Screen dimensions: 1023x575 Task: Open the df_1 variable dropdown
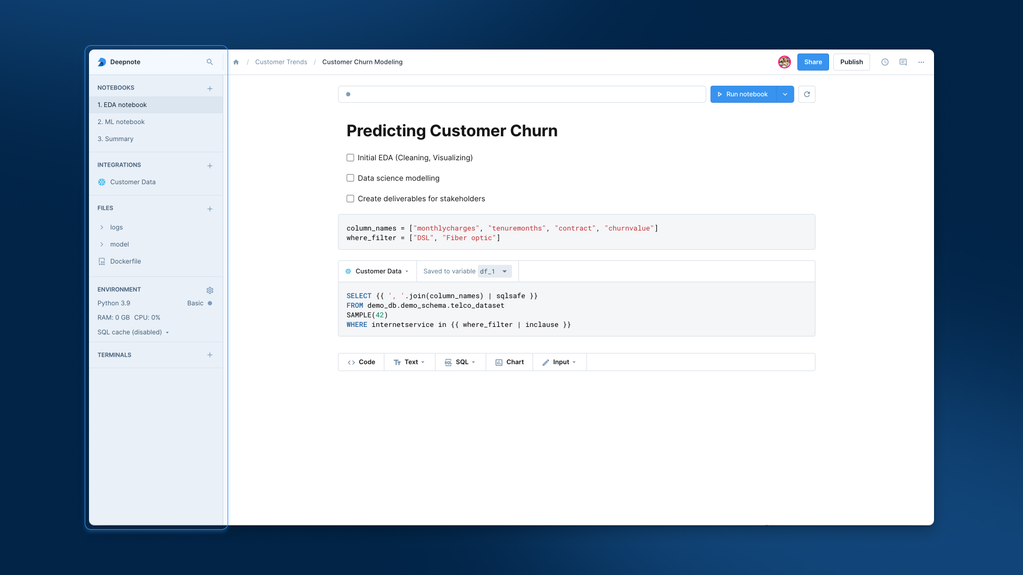504,272
